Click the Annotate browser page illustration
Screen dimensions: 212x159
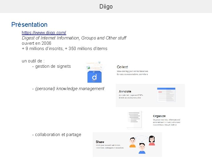(x=166, y=95)
